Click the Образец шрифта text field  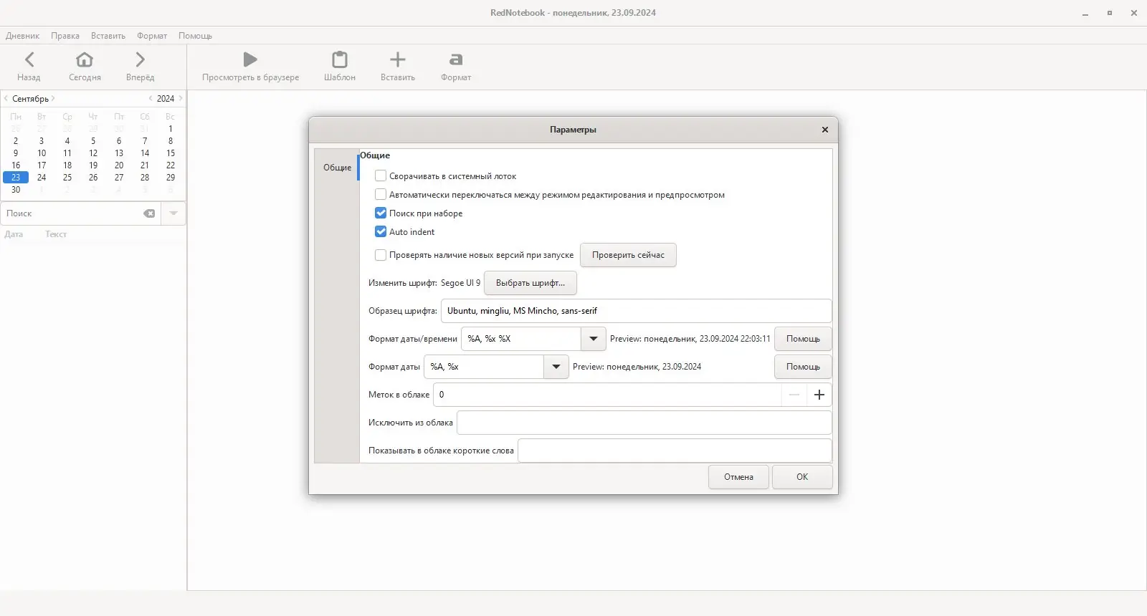tap(637, 311)
